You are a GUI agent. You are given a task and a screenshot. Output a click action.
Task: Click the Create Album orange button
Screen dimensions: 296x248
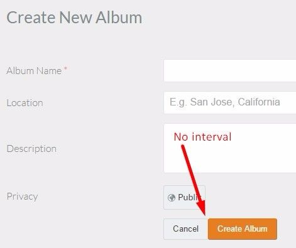(x=243, y=229)
